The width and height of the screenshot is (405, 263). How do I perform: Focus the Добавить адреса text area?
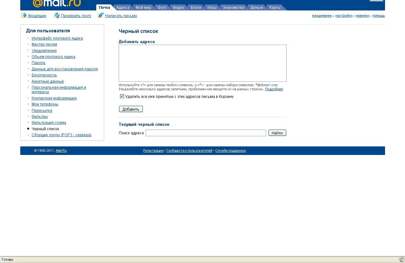coord(203,63)
